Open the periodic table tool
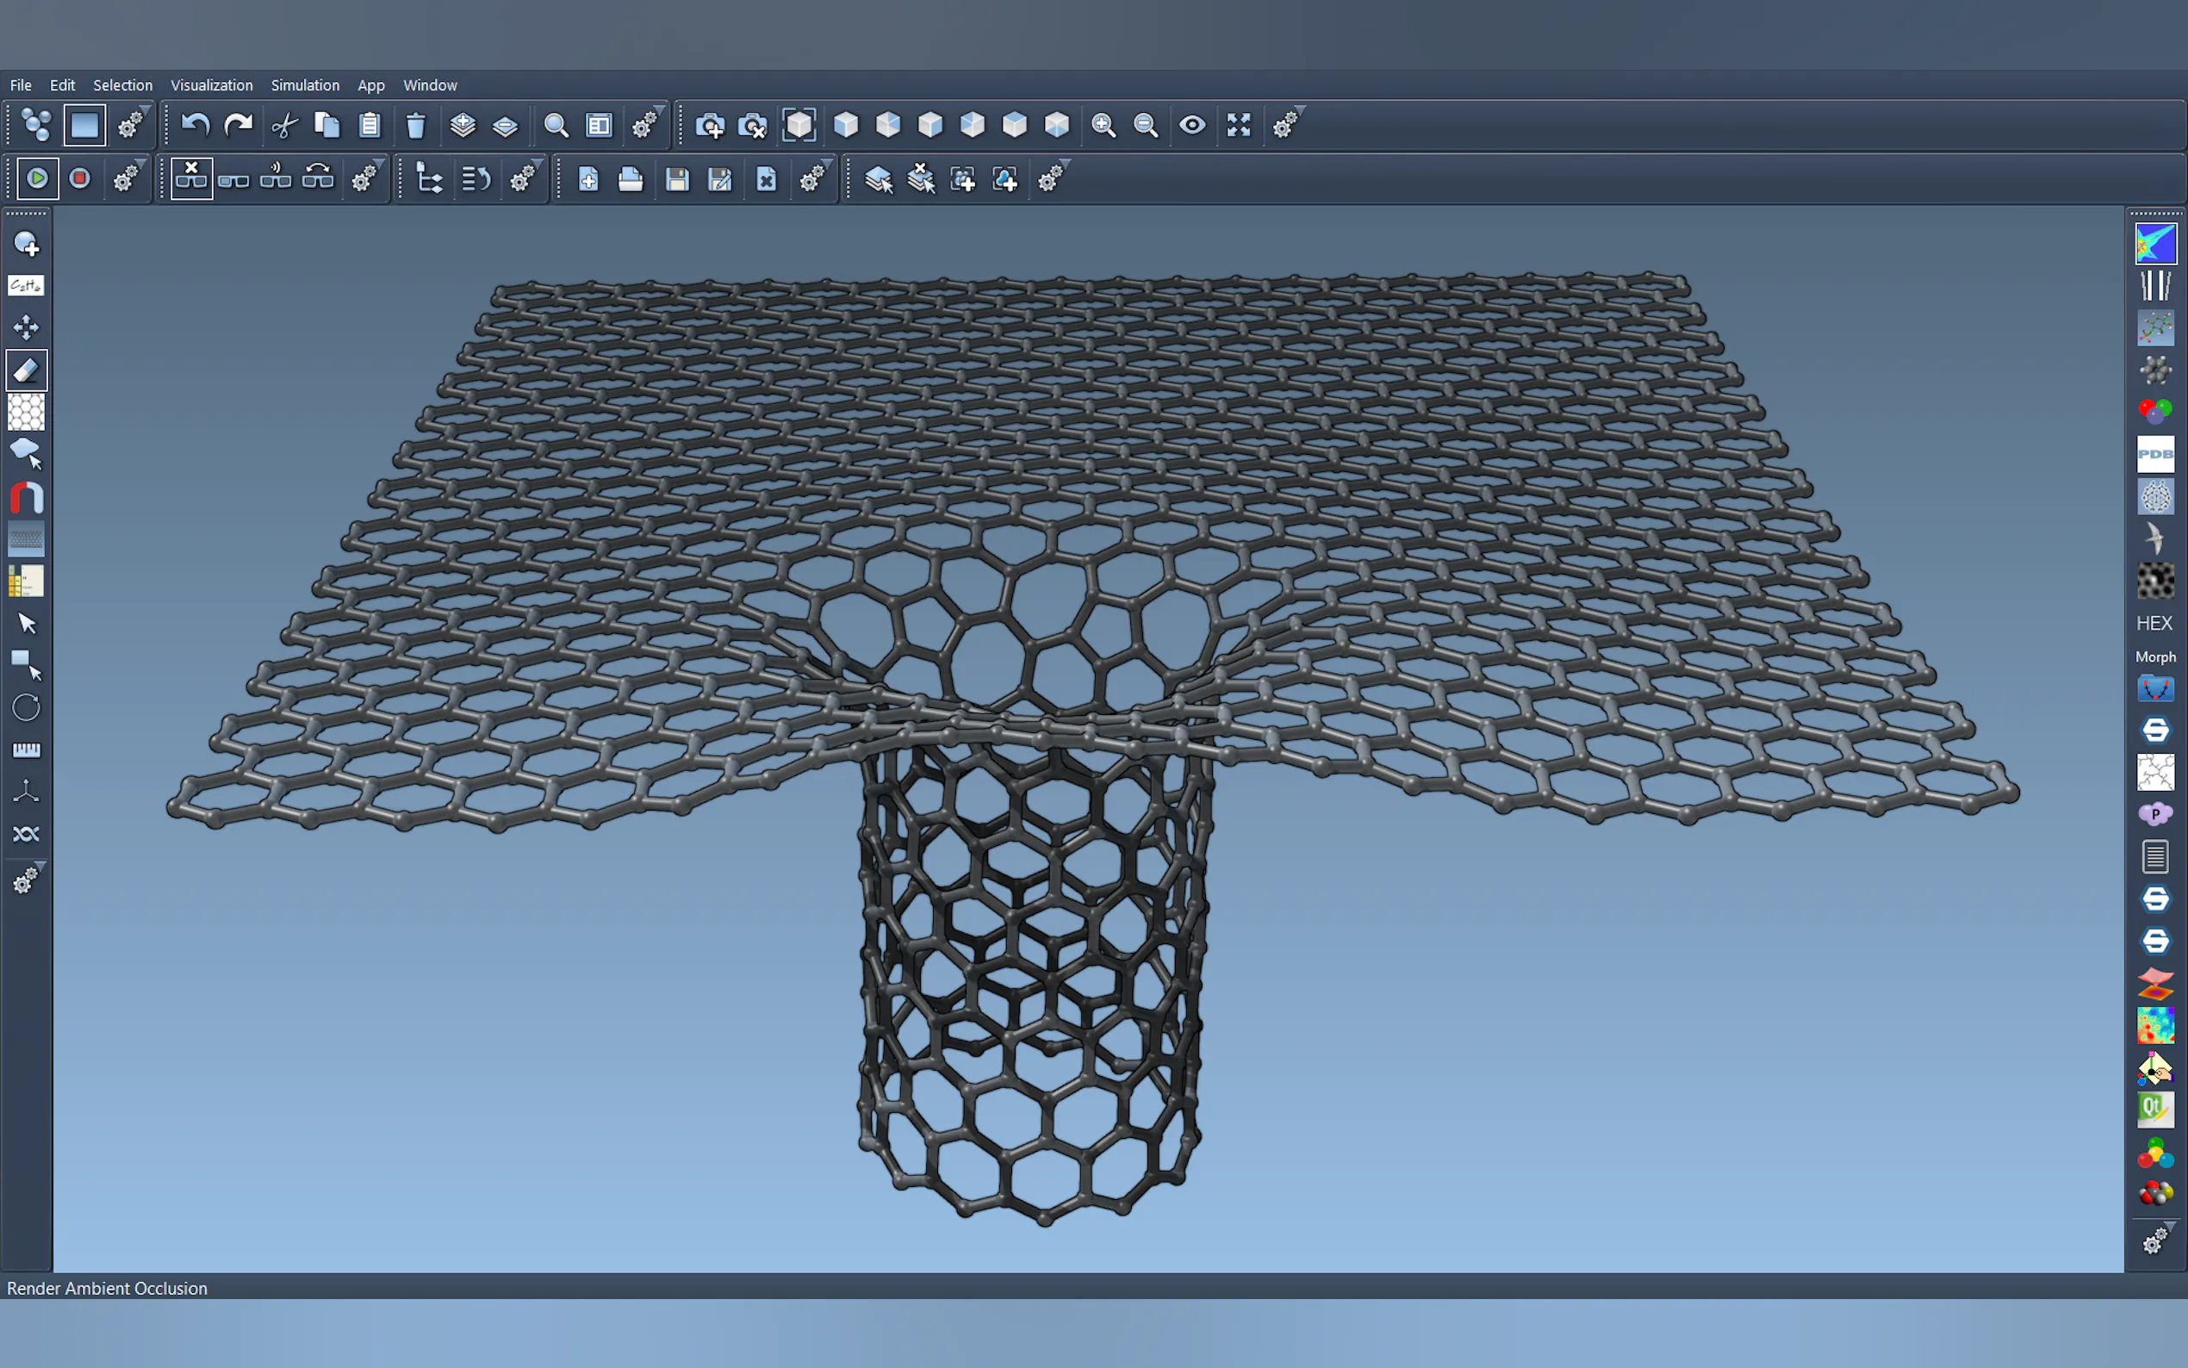 [26, 581]
